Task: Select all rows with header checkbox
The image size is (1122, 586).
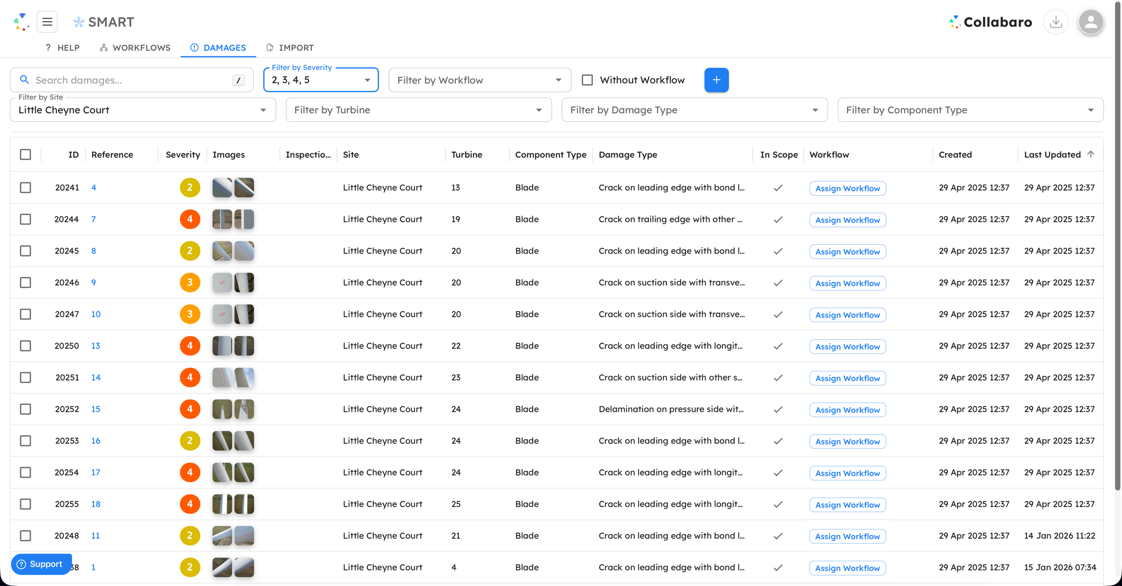Action: tap(25, 154)
